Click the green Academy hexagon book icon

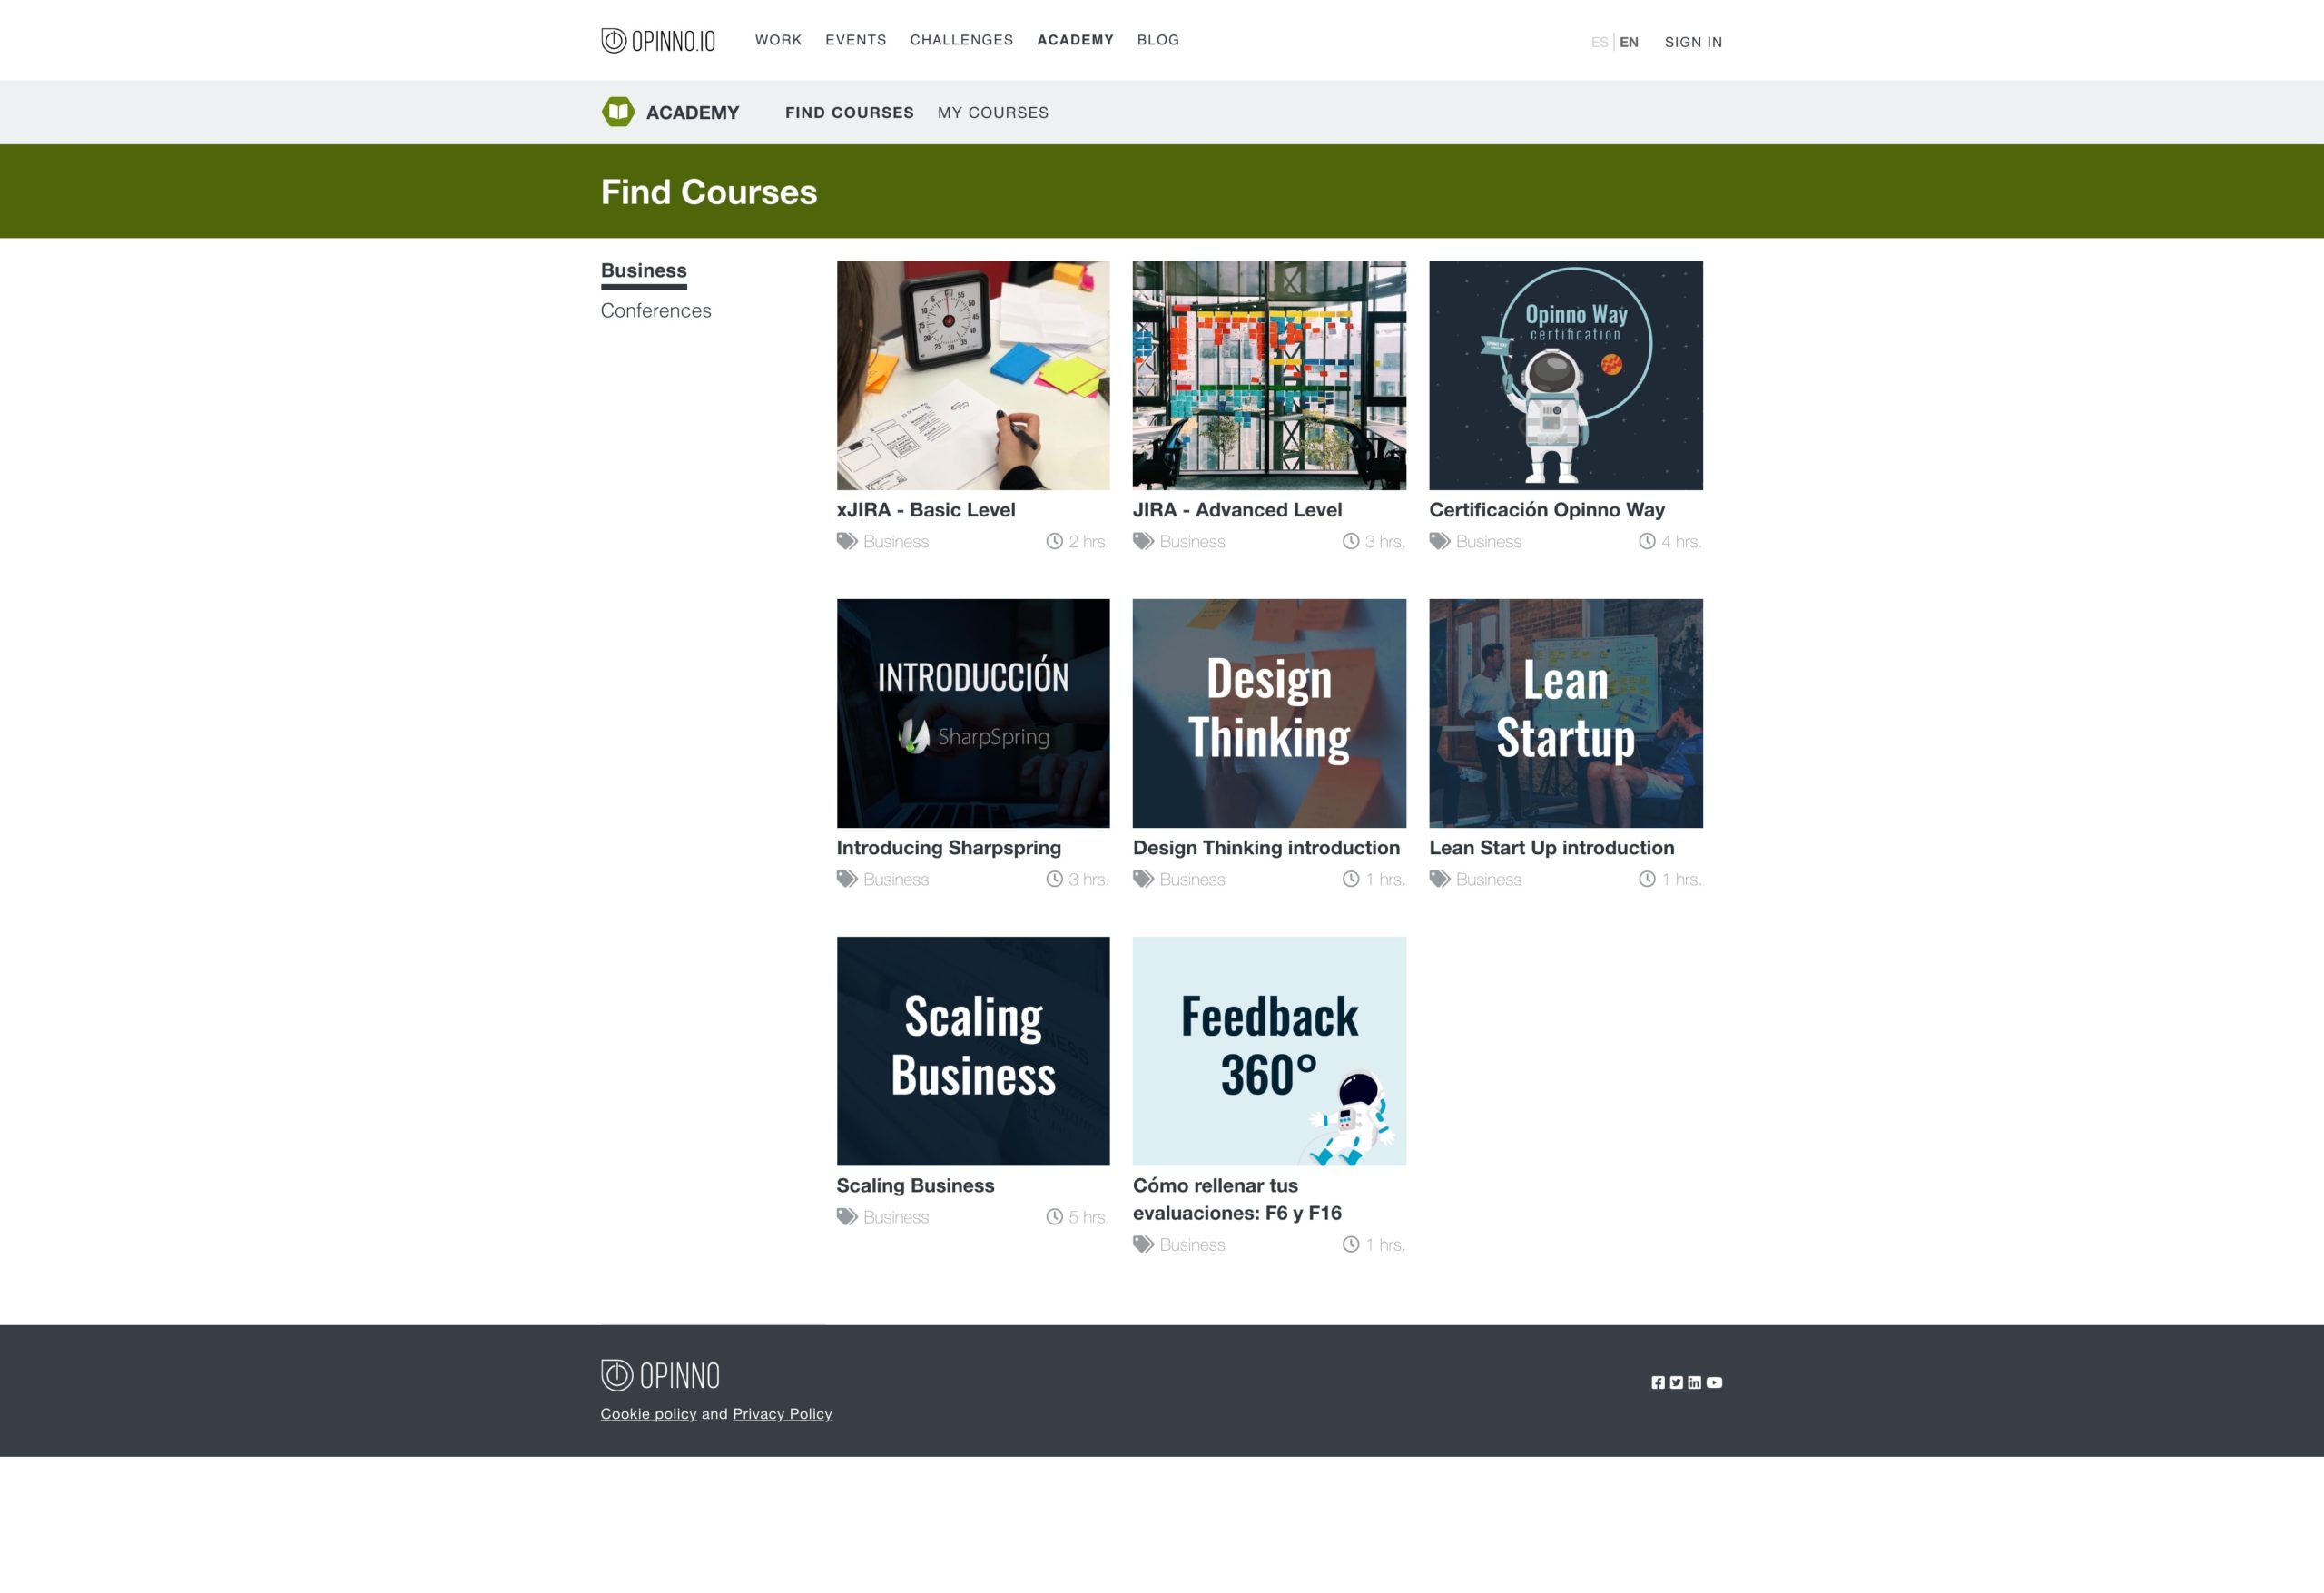pos(618,112)
